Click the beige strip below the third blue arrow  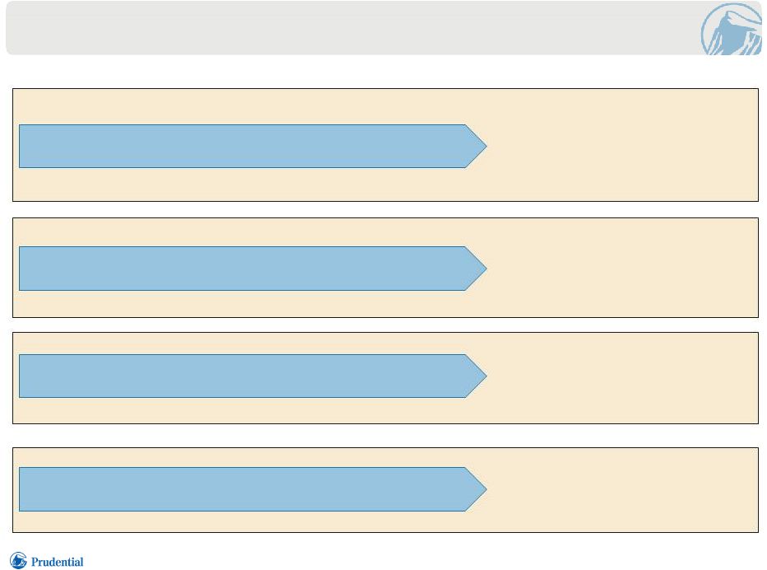pyautogui.click(x=385, y=410)
